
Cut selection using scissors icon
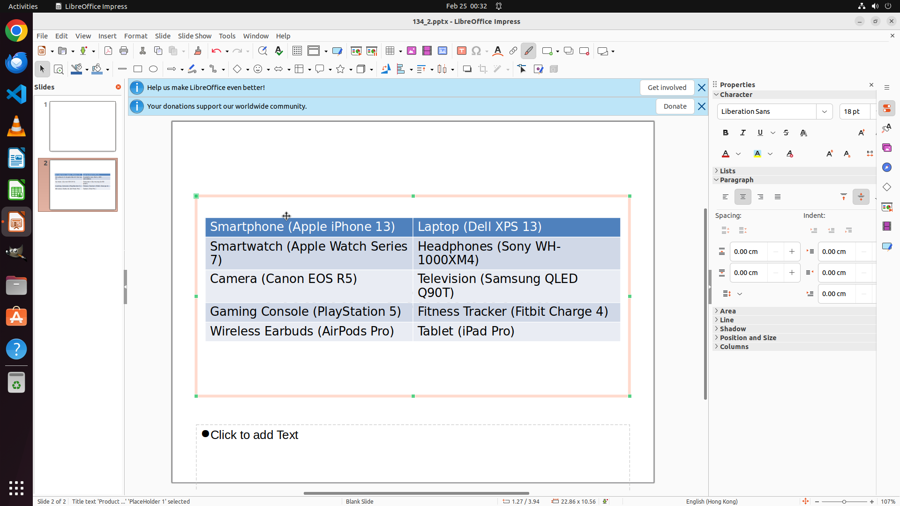click(x=142, y=51)
